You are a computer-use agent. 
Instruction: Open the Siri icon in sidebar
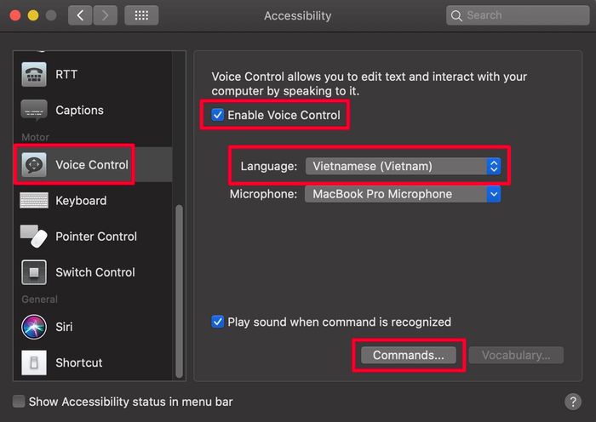pyautogui.click(x=34, y=327)
